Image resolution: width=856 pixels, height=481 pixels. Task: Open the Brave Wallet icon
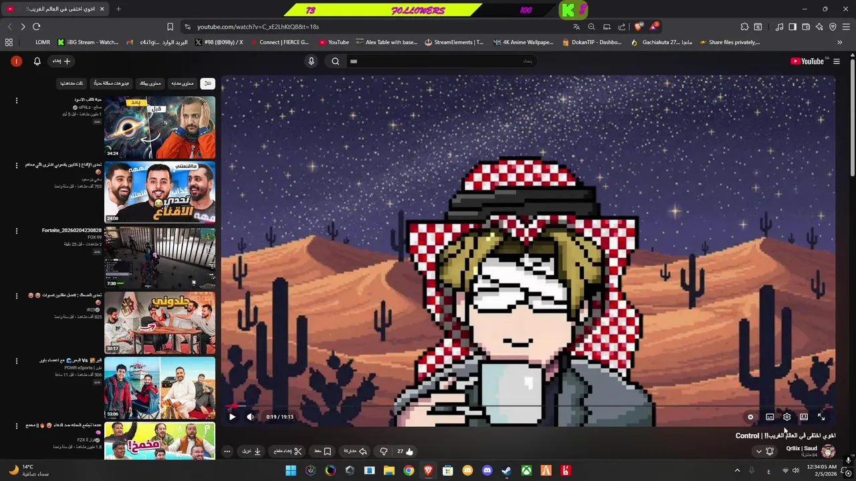tap(806, 27)
